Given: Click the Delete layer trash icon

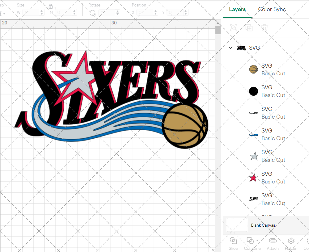Looking at the screenshot, I should (x=265, y=28).
